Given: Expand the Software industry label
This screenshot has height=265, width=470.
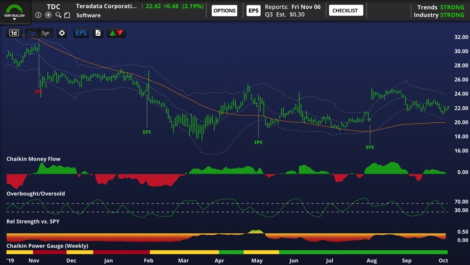Looking at the screenshot, I should pyautogui.click(x=89, y=15).
